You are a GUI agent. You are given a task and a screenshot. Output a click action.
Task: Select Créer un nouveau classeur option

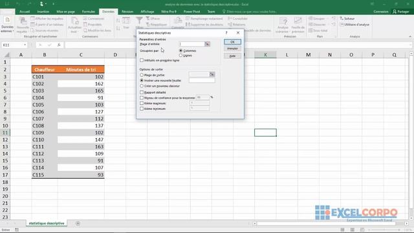pyautogui.click(x=142, y=86)
